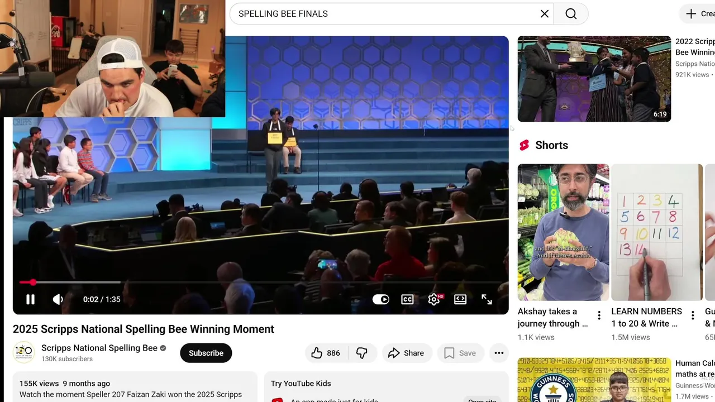The image size is (715, 402).
Task: Clear the search box text
Action: click(545, 14)
